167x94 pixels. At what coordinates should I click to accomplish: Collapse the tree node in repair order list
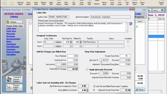(30, 24)
